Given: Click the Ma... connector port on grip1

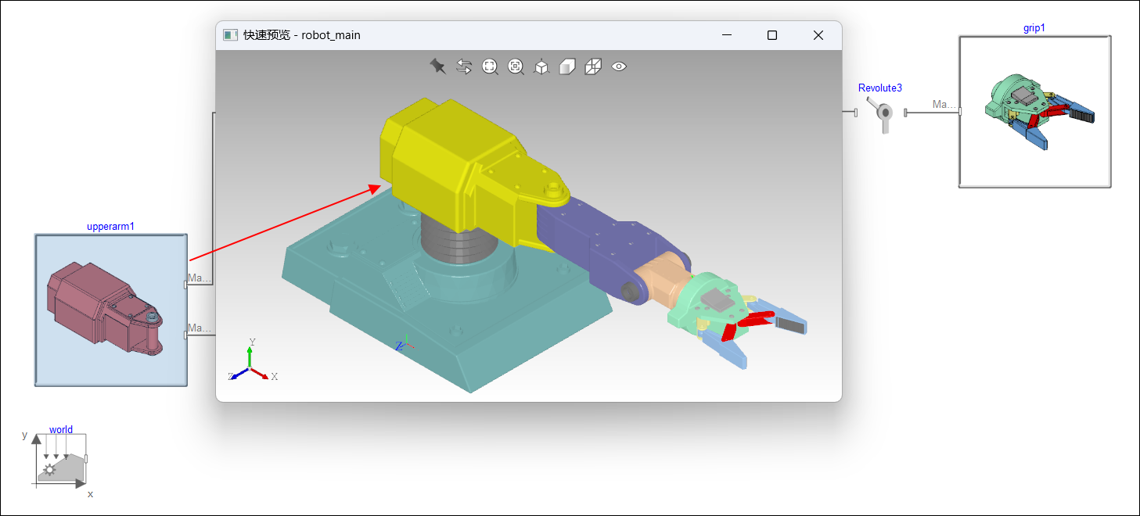Looking at the screenshot, I should [960, 113].
